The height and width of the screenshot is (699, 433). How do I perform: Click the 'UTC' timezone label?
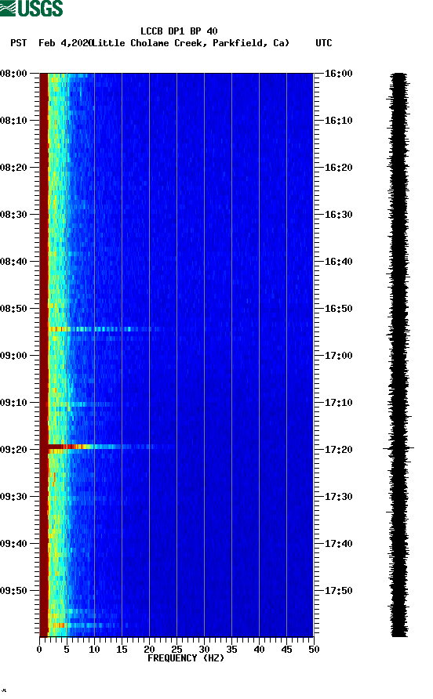click(324, 43)
